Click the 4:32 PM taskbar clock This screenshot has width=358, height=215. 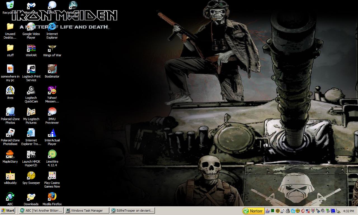click(348, 211)
